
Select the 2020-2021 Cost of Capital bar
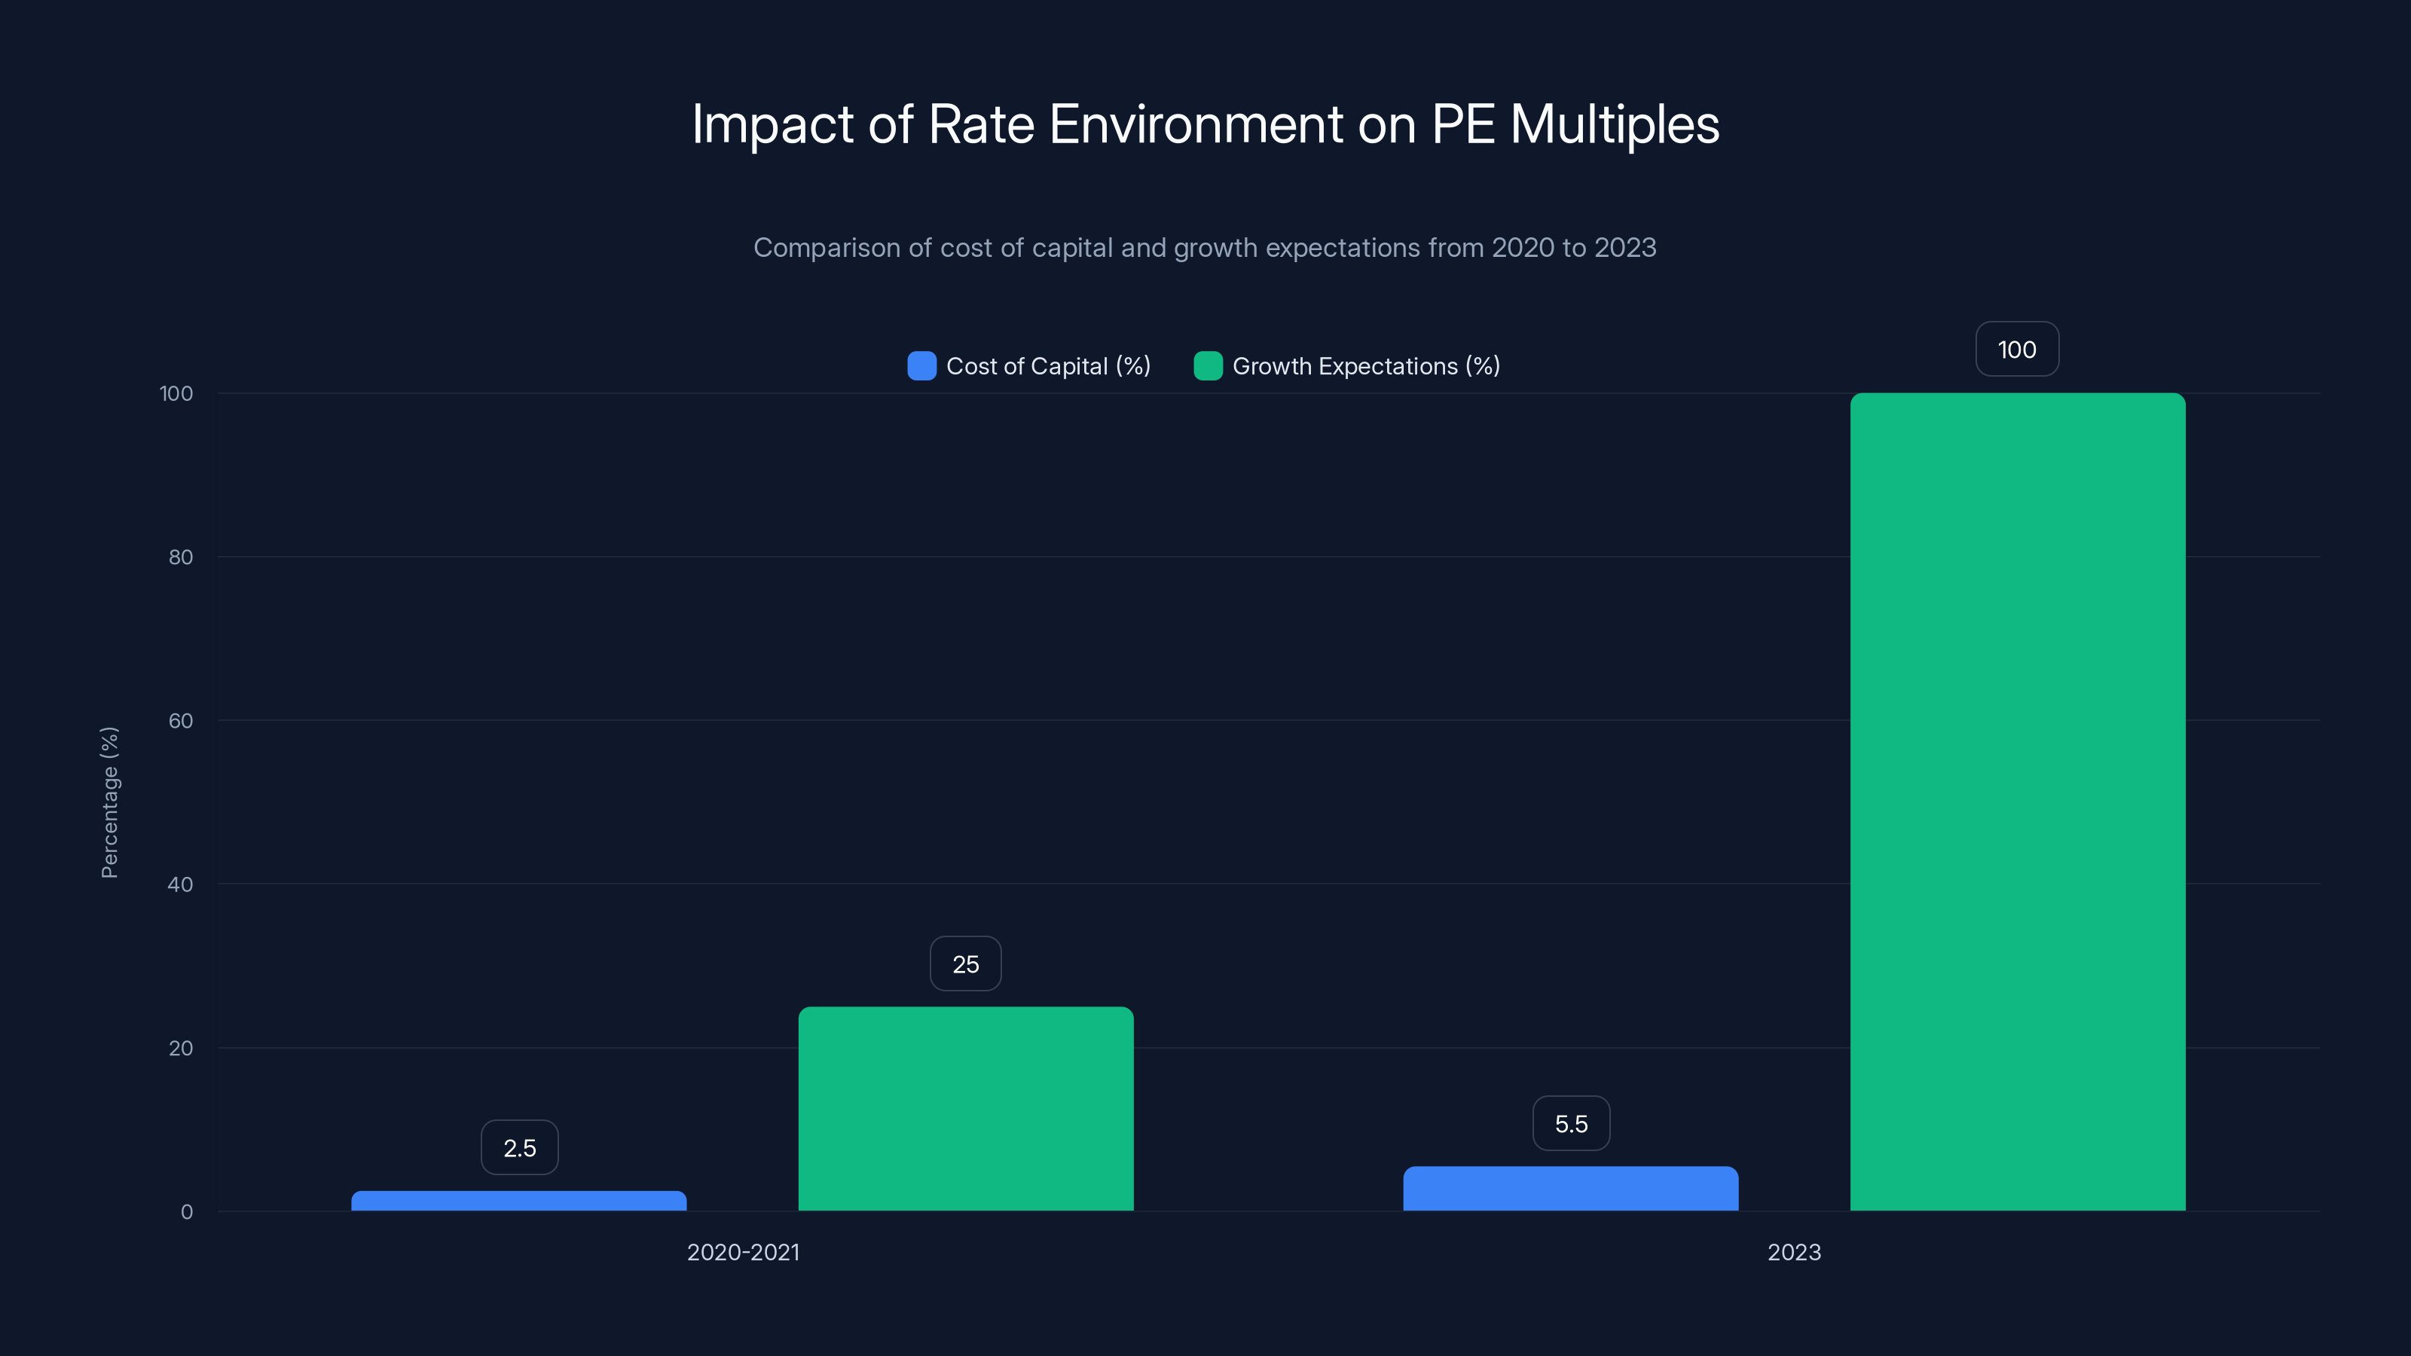518,1201
